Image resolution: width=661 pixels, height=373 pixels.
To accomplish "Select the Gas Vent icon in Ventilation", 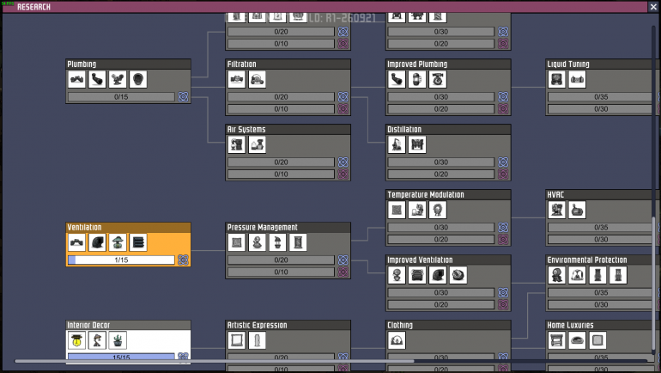I will [x=138, y=242].
